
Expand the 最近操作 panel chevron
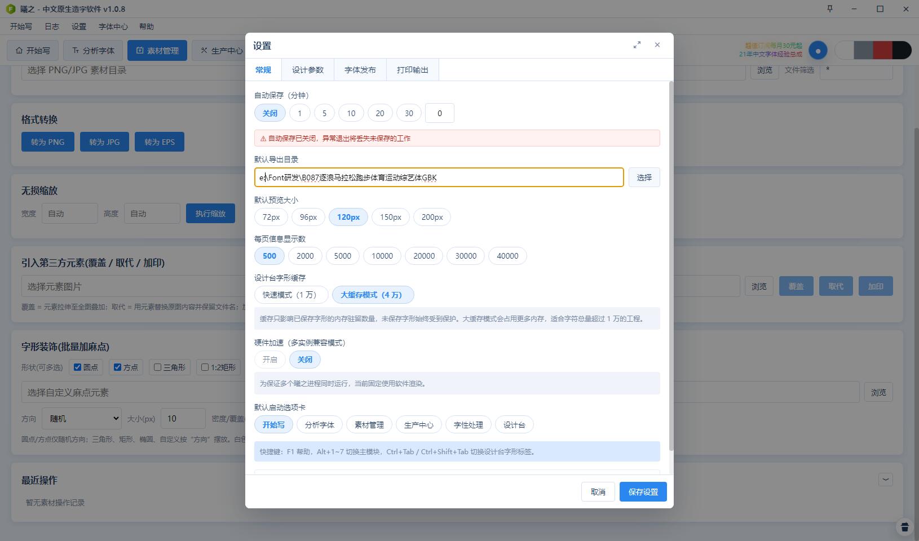(885, 480)
